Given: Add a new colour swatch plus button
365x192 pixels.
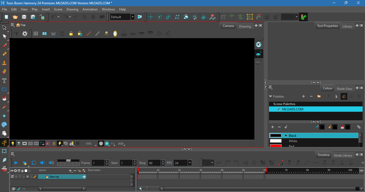Looking at the screenshot, I should tap(273, 127).
